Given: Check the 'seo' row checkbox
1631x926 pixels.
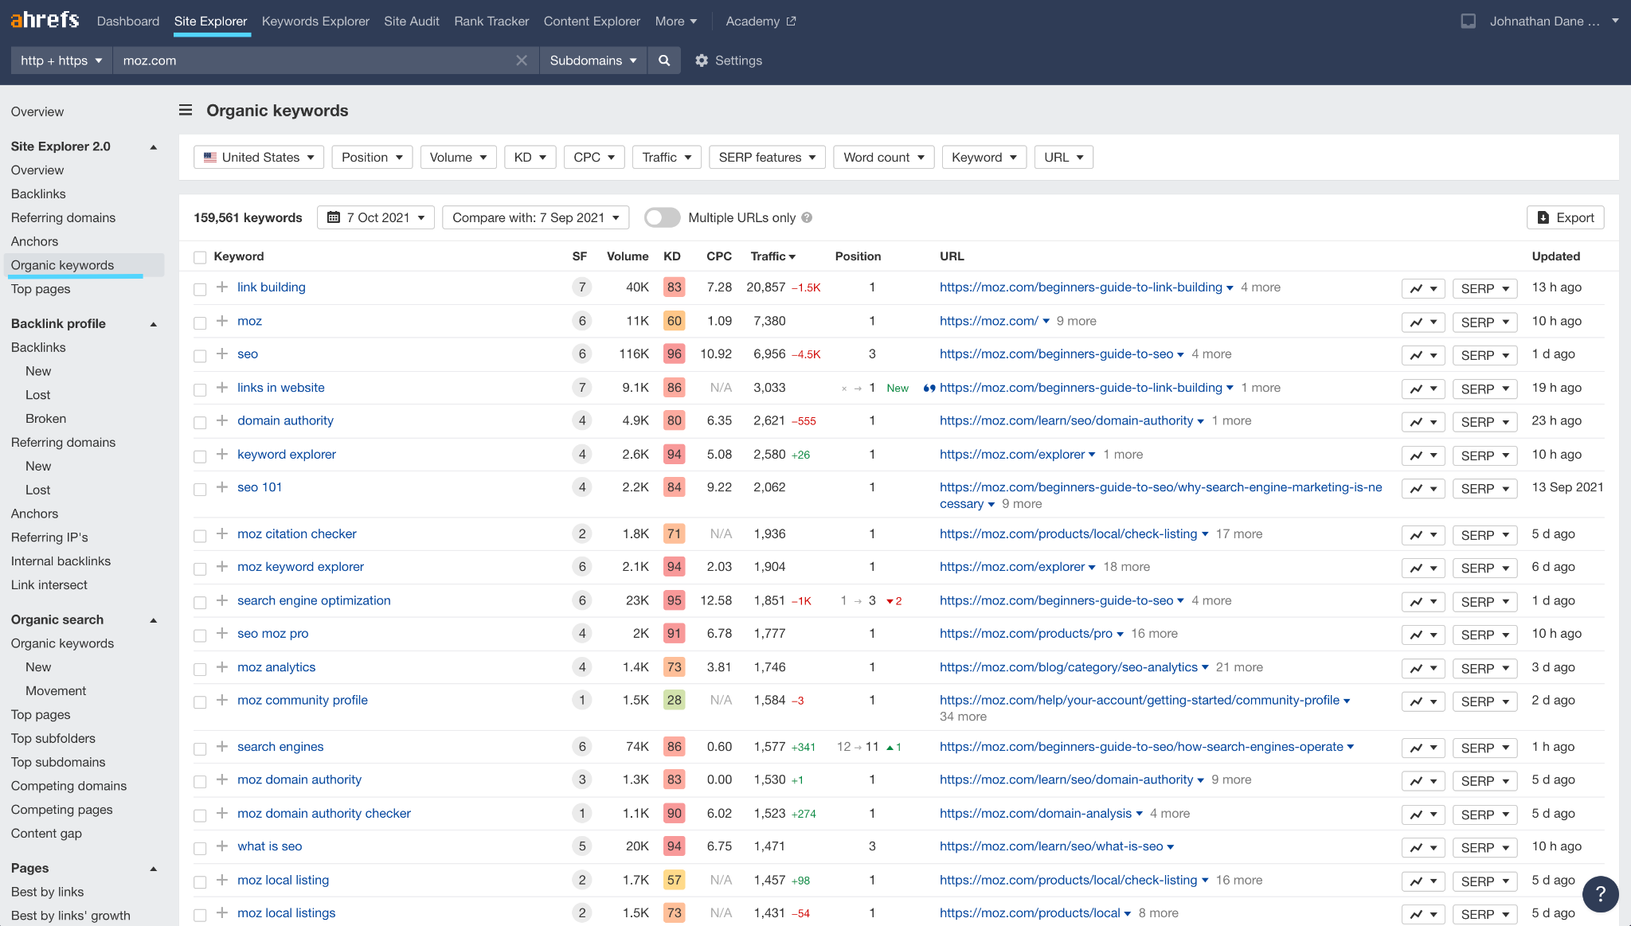Looking at the screenshot, I should click(x=200, y=356).
